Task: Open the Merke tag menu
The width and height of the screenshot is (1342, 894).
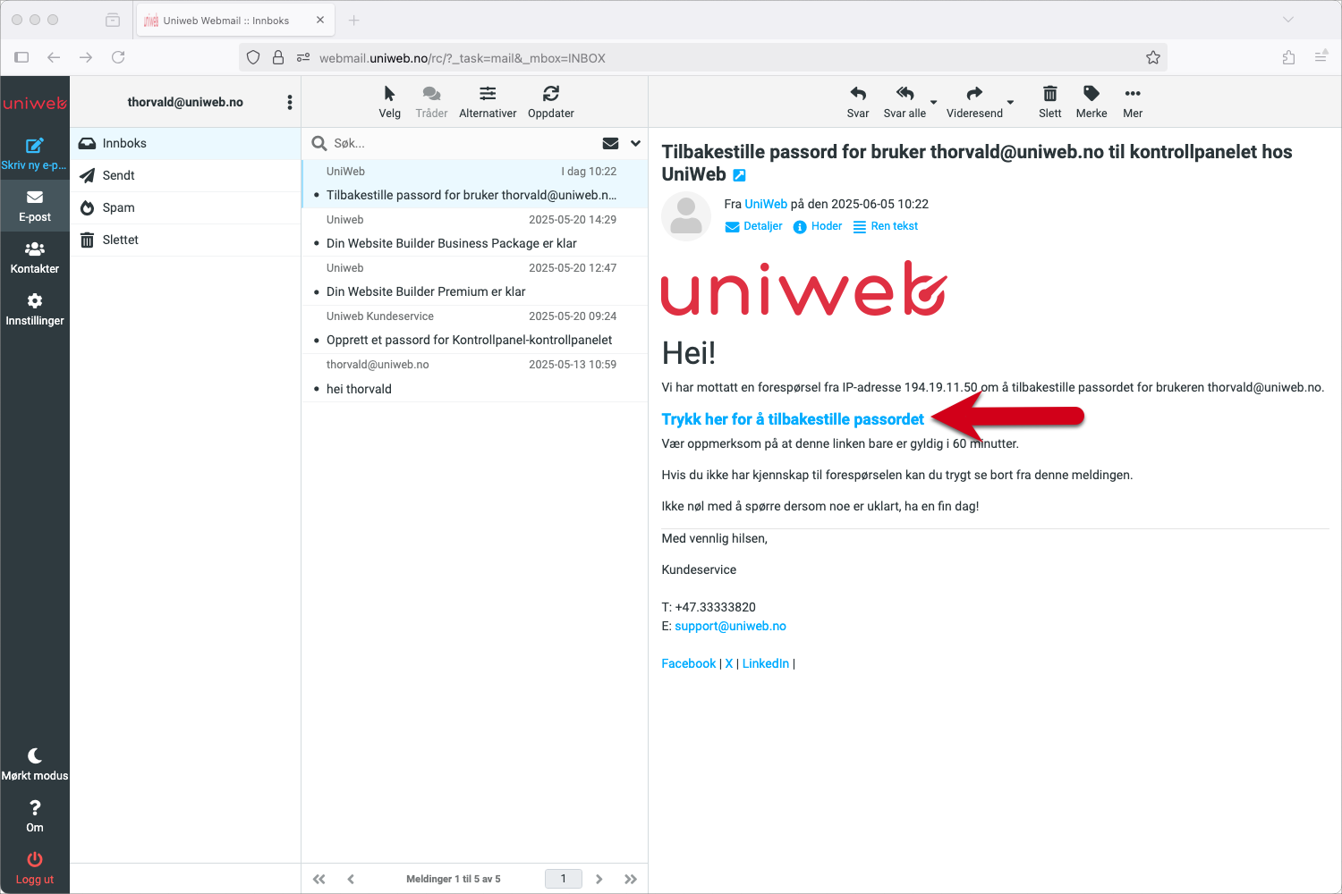Action: pyautogui.click(x=1091, y=102)
